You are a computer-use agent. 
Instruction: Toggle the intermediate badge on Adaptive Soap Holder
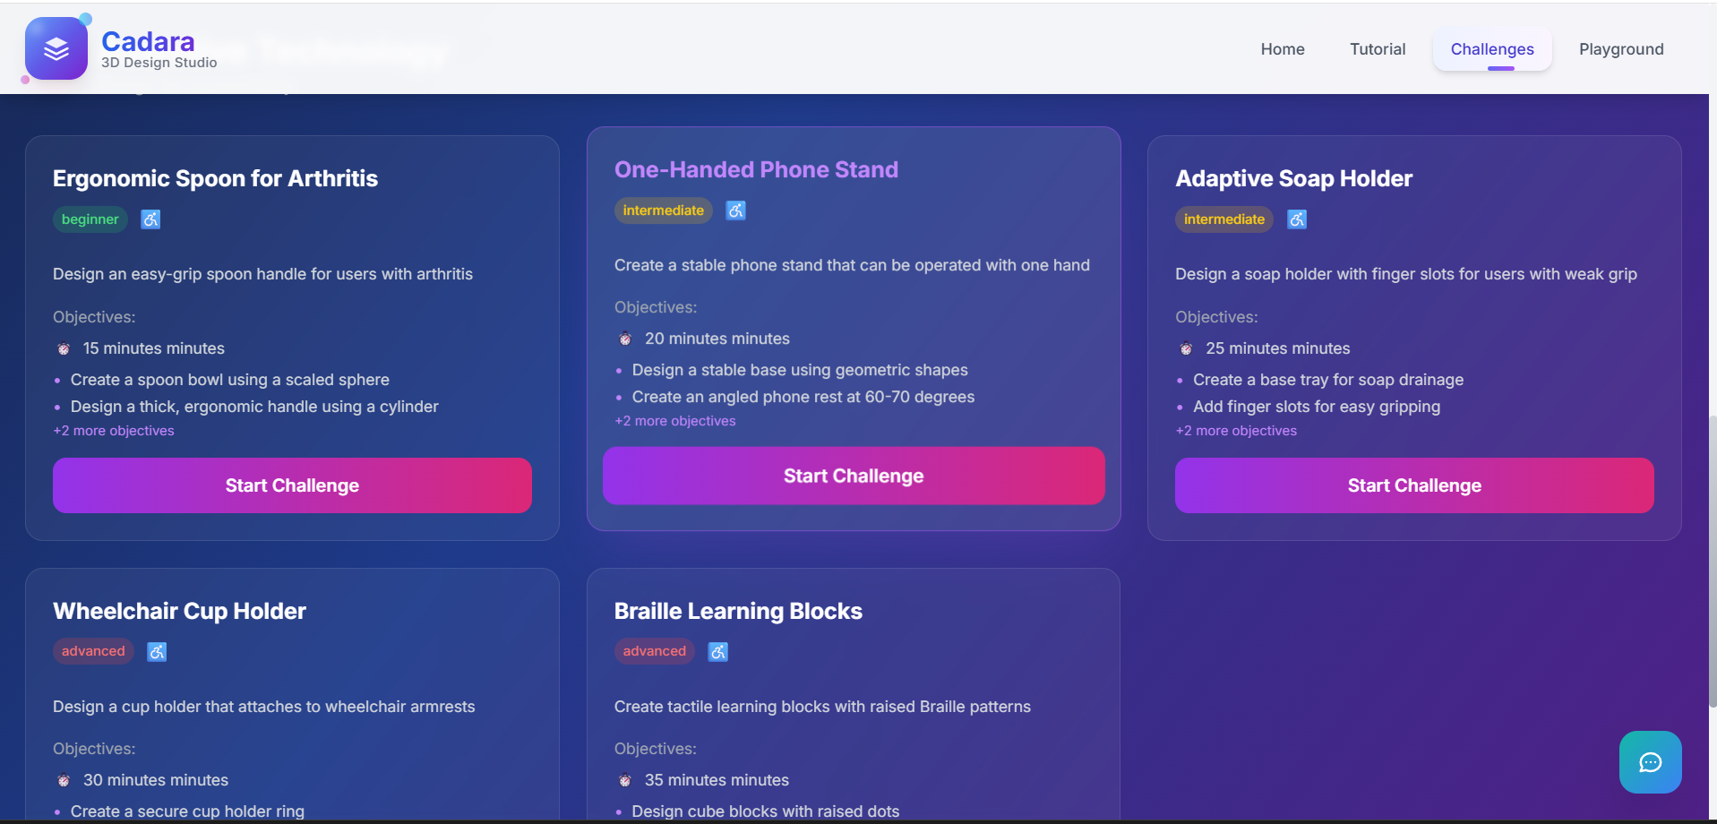1223,219
